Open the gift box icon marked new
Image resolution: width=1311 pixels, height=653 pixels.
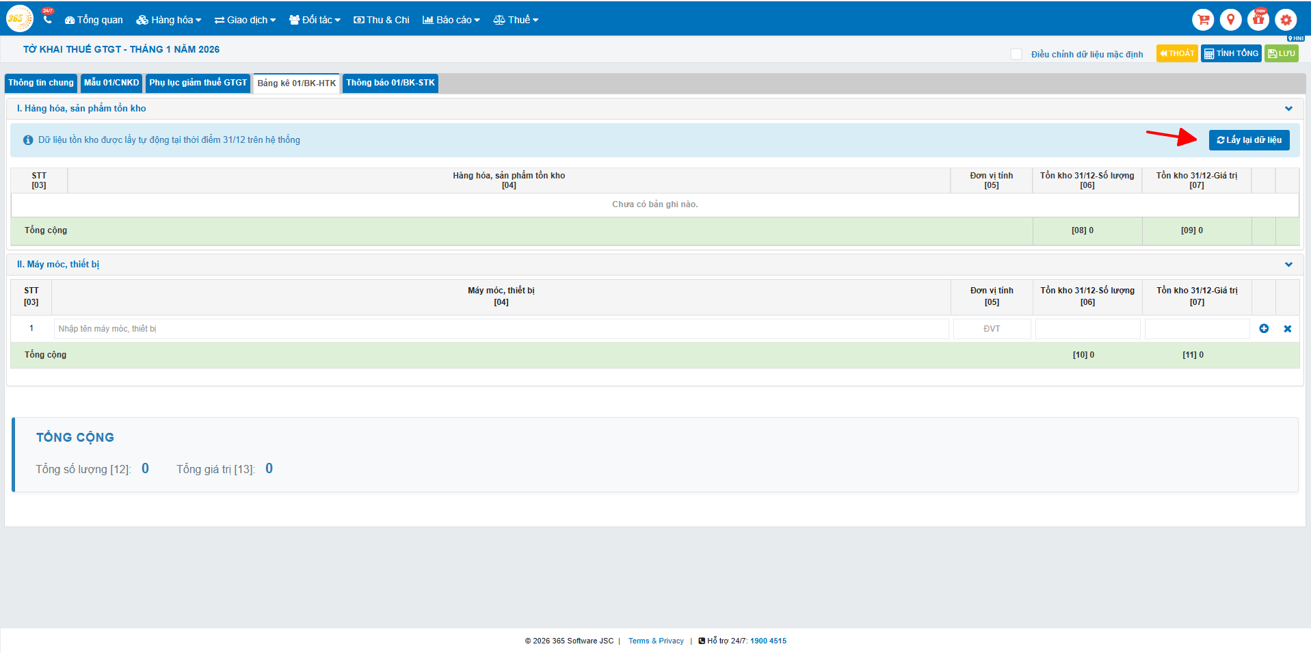tap(1258, 20)
